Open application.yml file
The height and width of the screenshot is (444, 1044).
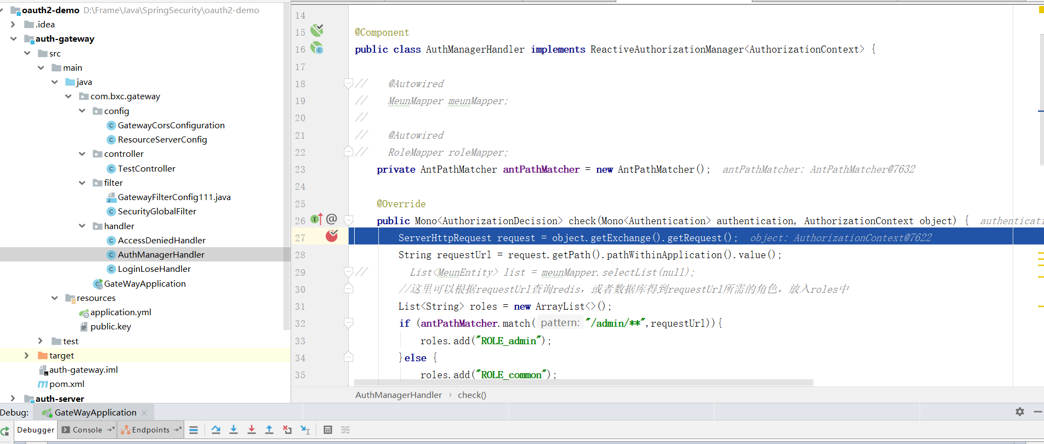(121, 312)
